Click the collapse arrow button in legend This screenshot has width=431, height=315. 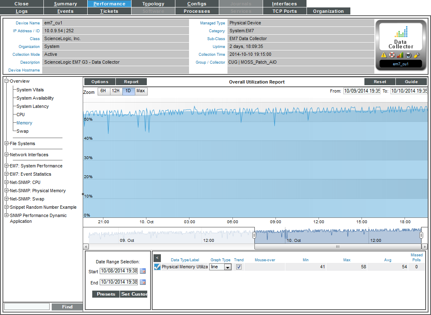[x=157, y=258]
